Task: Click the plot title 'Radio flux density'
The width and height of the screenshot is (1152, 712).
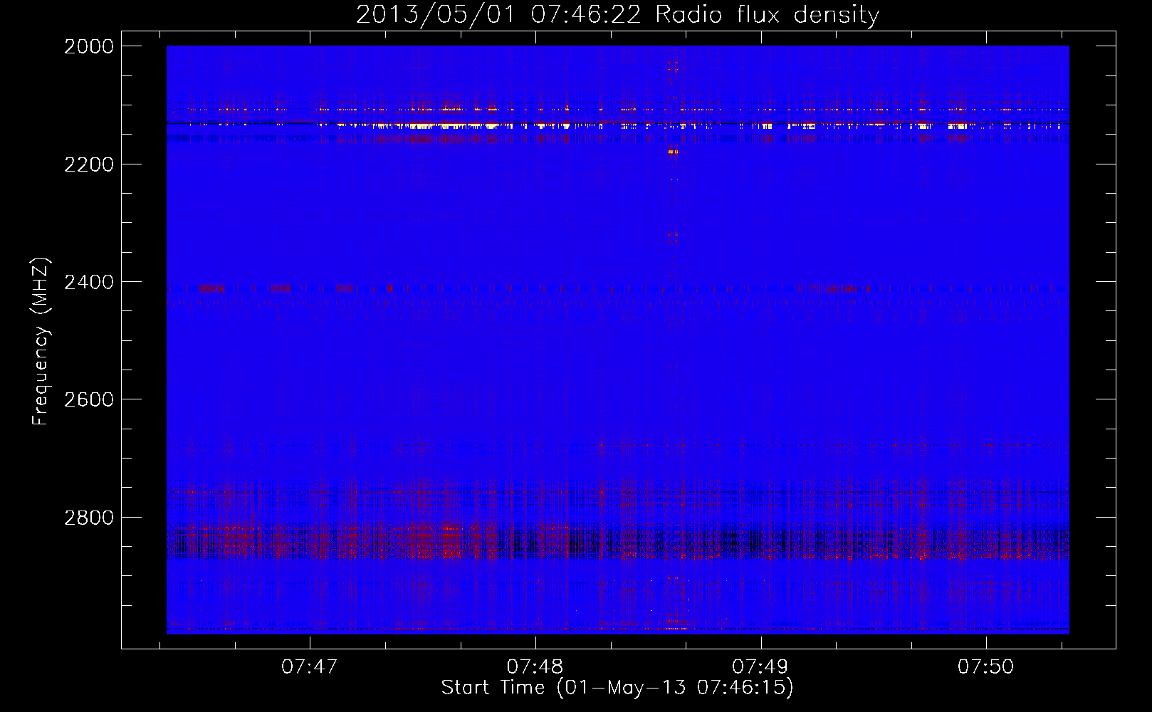Action: click(617, 15)
